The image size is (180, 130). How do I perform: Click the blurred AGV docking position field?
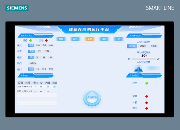click(x=153, y=68)
